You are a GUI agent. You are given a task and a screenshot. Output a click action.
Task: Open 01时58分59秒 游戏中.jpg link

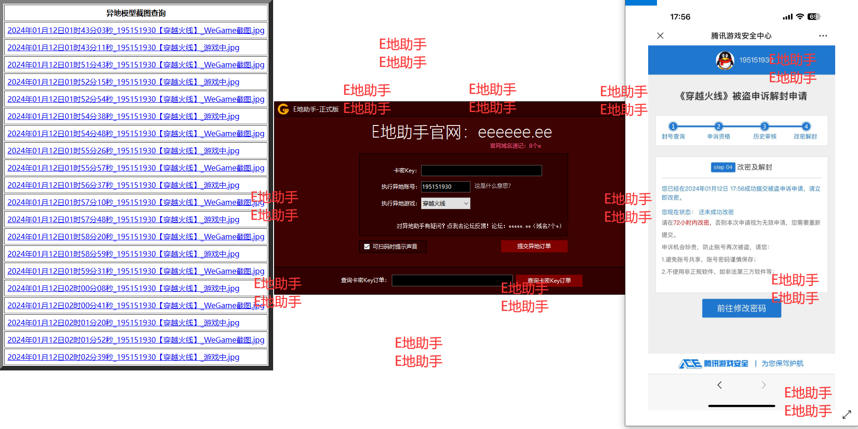coord(123,254)
